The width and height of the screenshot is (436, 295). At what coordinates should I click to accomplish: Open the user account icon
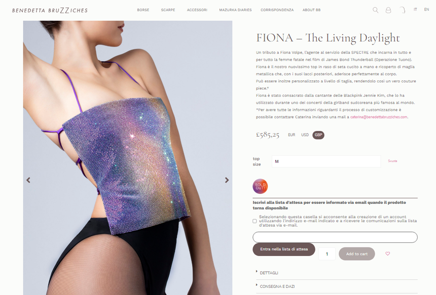pos(388,10)
